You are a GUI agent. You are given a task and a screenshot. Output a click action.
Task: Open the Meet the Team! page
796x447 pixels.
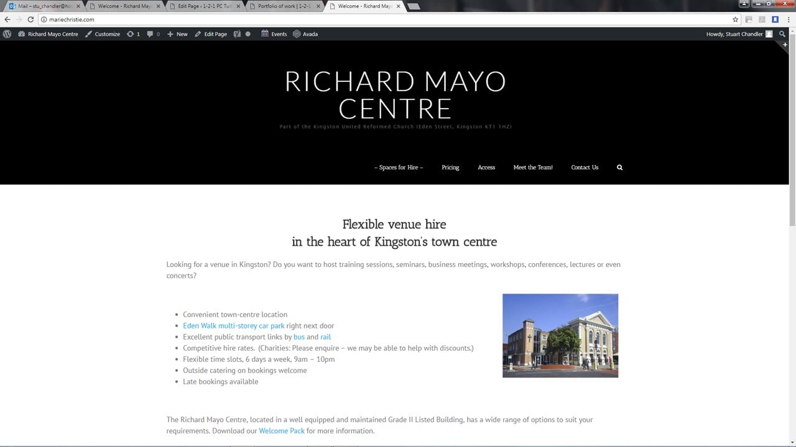point(533,168)
